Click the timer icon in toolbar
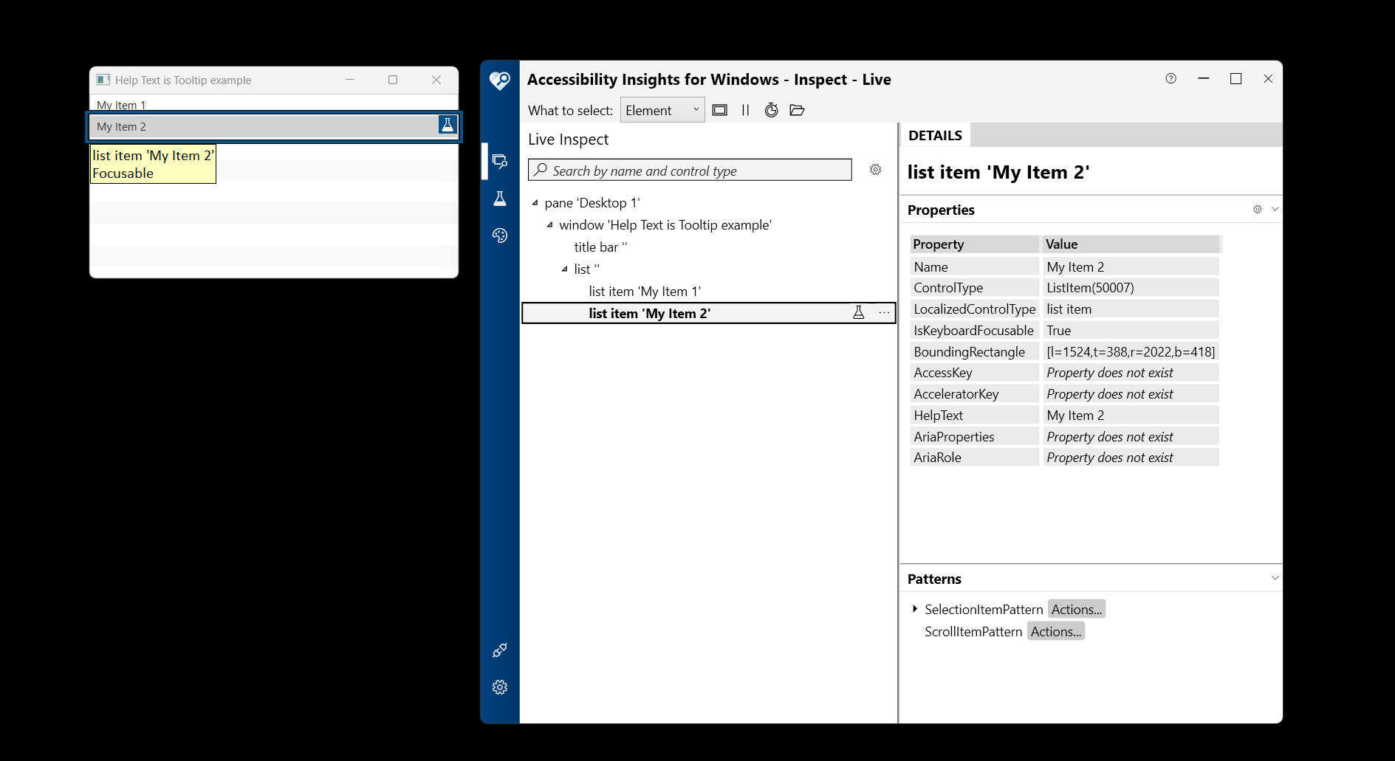 pos(771,110)
